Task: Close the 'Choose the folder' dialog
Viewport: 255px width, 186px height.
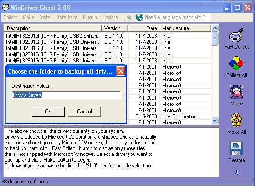Action: point(120,71)
